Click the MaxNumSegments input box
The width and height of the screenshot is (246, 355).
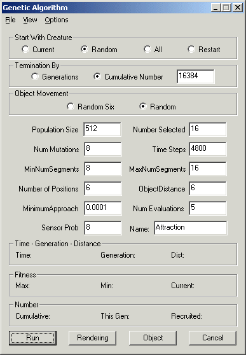click(x=208, y=169)
